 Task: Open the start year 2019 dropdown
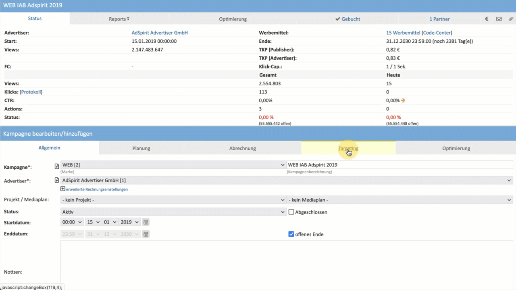[x=130, y=222]
